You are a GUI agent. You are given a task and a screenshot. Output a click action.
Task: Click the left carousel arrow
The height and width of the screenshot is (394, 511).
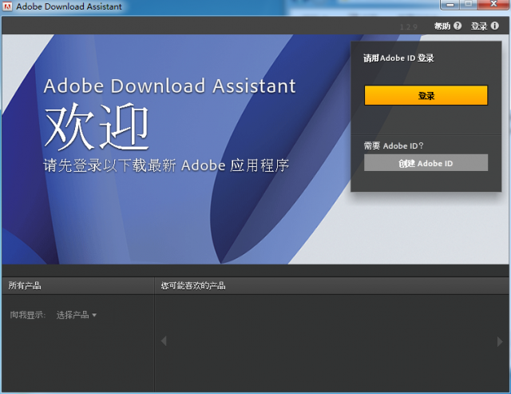pos(164,341)
